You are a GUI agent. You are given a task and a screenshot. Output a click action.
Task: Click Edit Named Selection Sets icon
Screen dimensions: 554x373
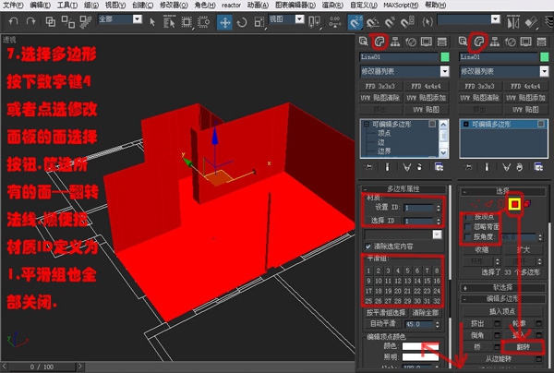tap(428, 22)
